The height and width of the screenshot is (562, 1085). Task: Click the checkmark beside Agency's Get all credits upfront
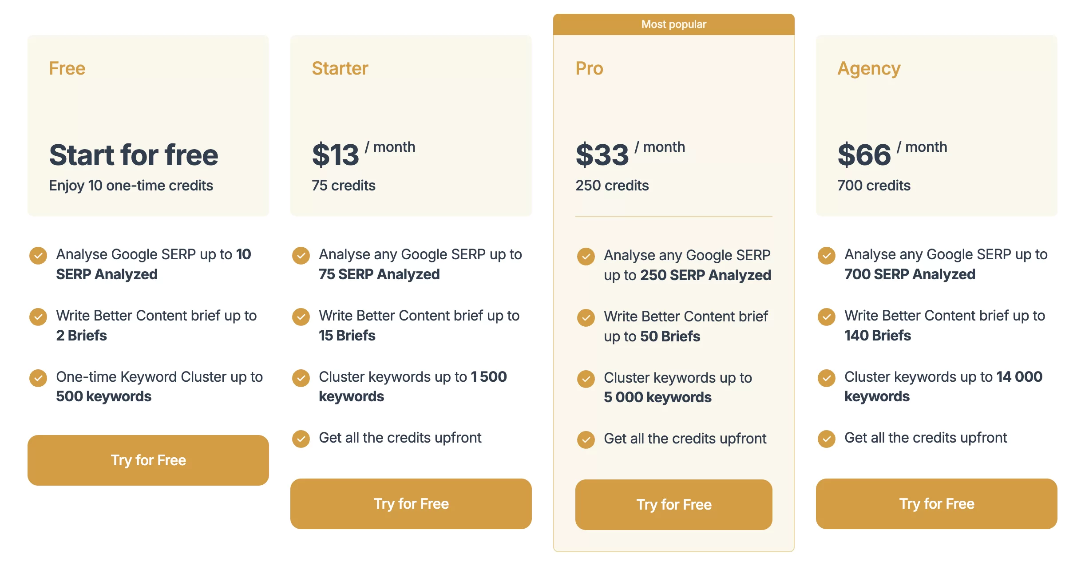tap(827, 439)
